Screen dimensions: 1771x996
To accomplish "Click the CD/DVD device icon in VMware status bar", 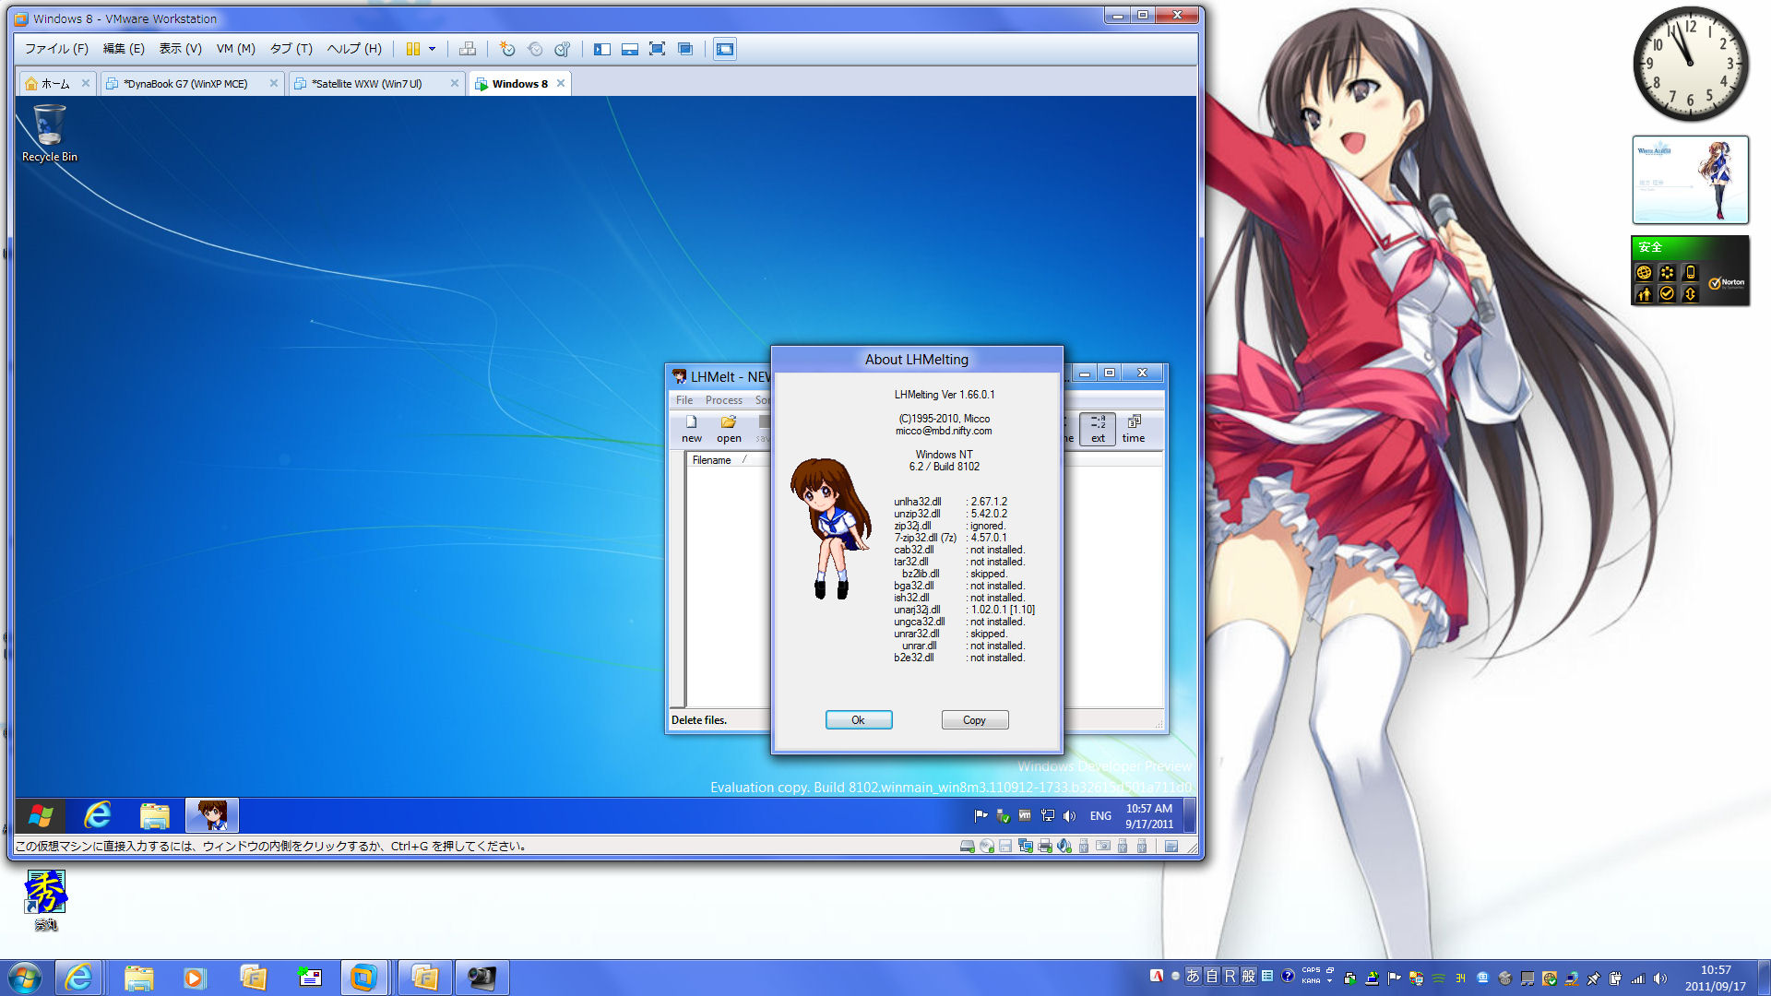I will coord(986,846).
